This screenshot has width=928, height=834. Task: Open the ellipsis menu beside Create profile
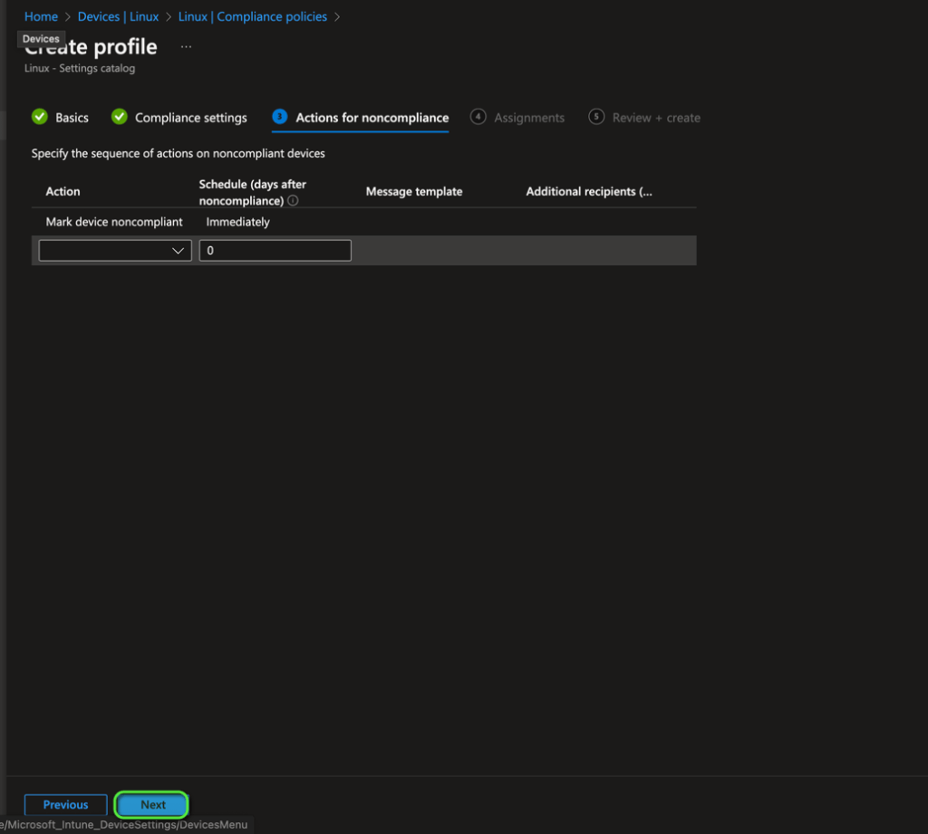point(186,46)
